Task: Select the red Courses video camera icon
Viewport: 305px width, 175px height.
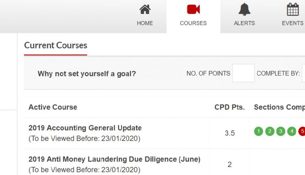Action: coord(193,9)
